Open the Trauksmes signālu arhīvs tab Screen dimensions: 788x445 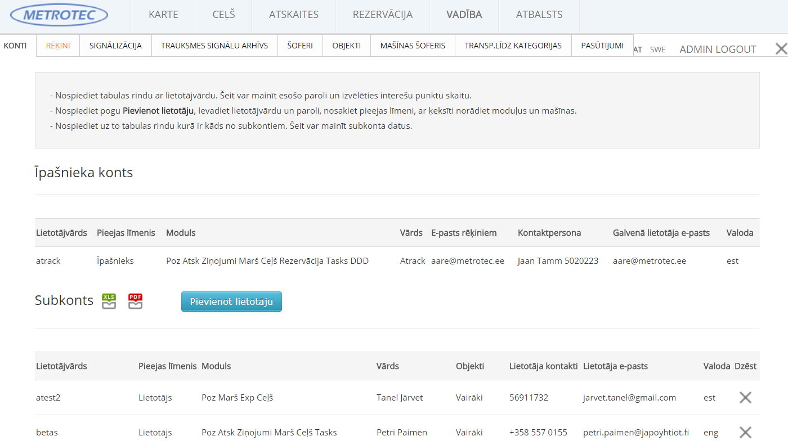pyautogui.click(x=214, y=46)
